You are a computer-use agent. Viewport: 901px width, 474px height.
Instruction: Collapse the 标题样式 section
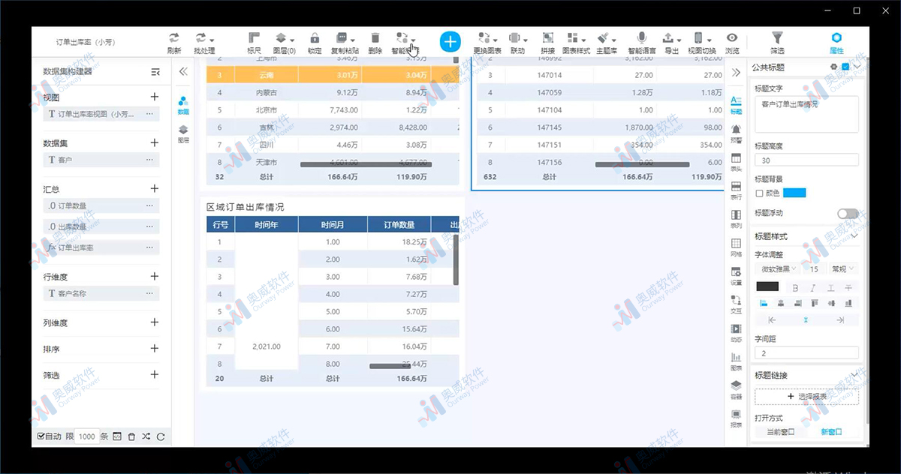click(853, 236)
